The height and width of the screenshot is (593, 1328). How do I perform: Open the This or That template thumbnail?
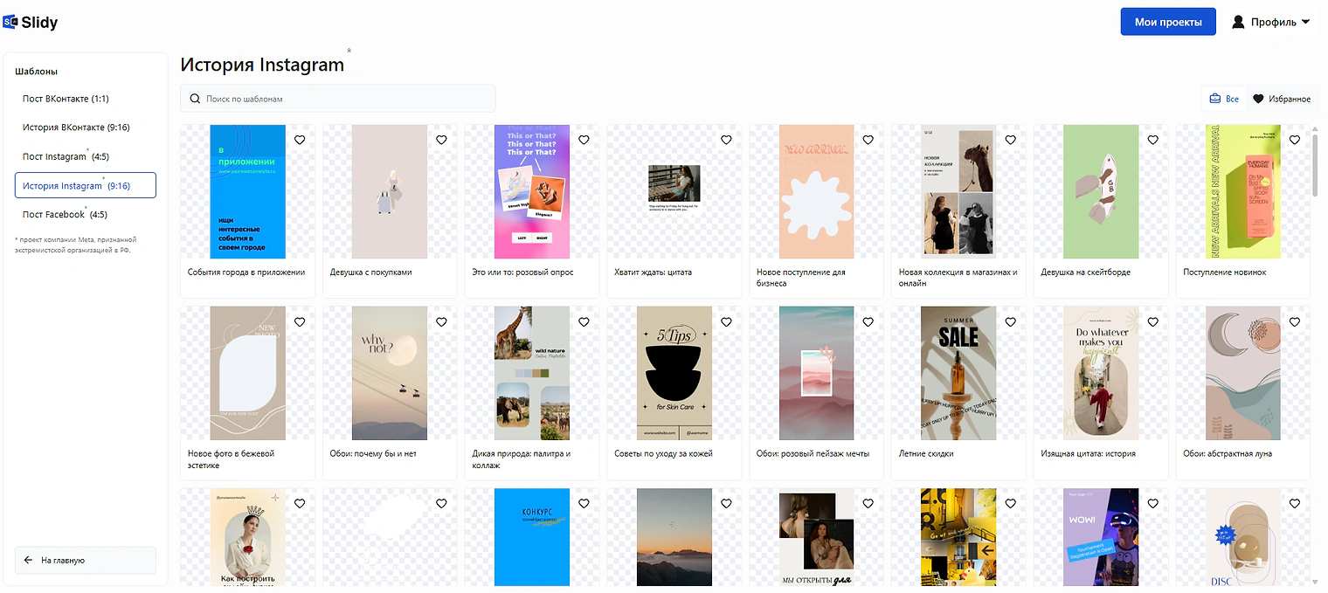click(532, 191)
